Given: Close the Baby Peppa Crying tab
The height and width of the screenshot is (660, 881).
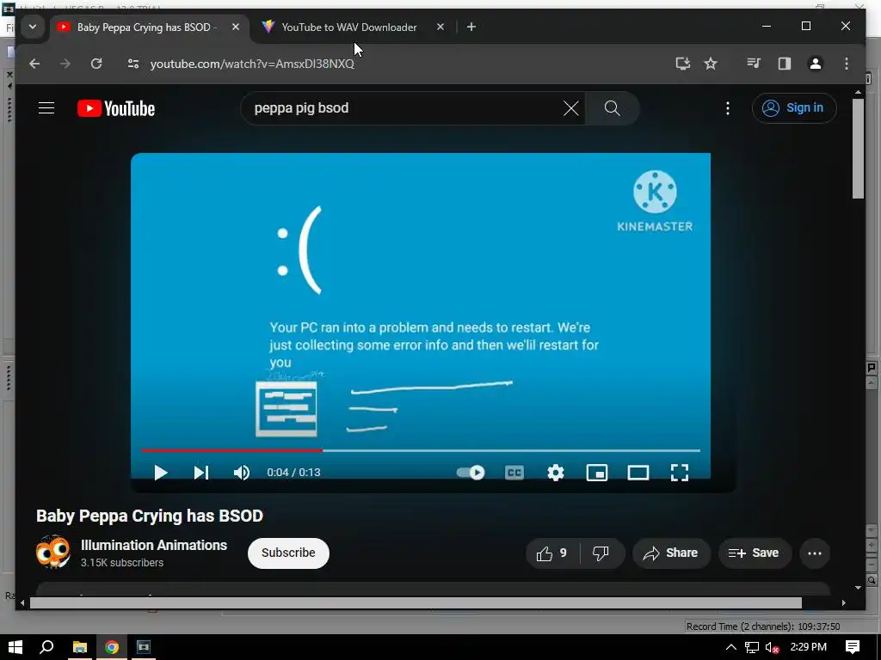Looking at the screenshot, I should (x=236, y=27).
